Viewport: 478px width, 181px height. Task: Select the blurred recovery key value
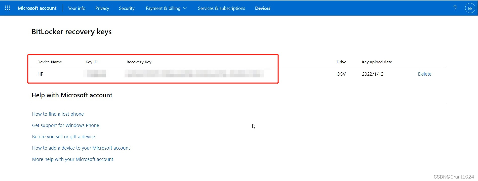[x=194, y=74]
